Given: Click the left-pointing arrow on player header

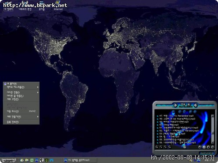Looking at the screenshot, I should click(196, 105).
